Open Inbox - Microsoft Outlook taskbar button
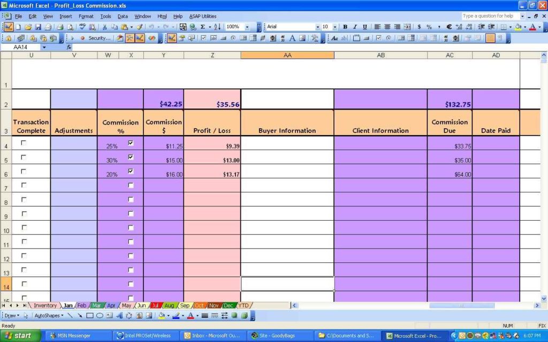This screenshot has width=548, height=342. (214, 336)
